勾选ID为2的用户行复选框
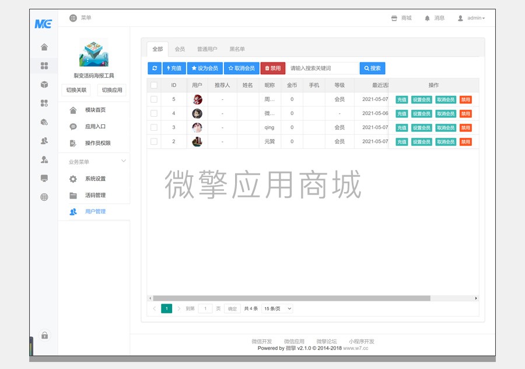The image size is (525, 369). click(x=154, y=141)
